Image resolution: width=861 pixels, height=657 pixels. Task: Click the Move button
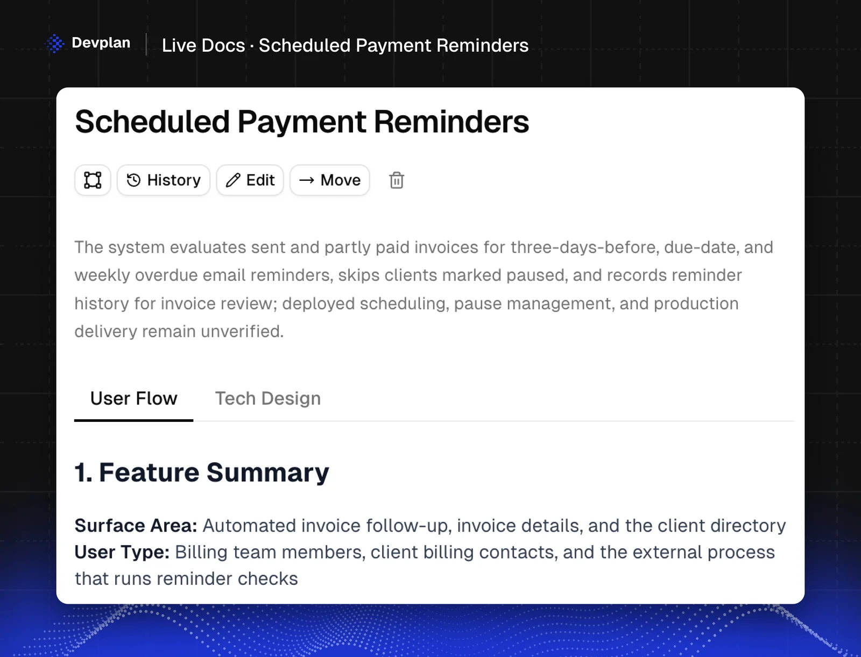(330, 180)
